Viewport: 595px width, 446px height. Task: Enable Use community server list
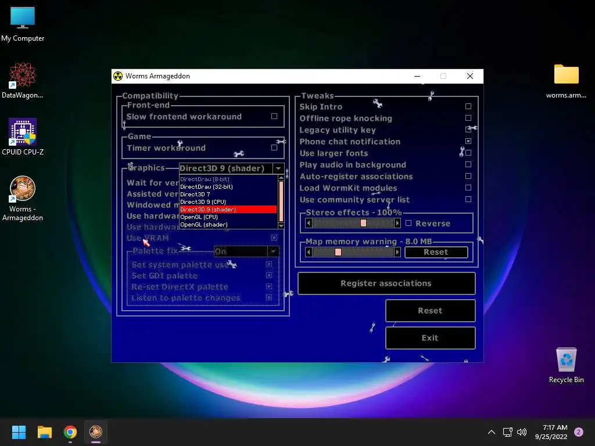(x=468, y=199)
